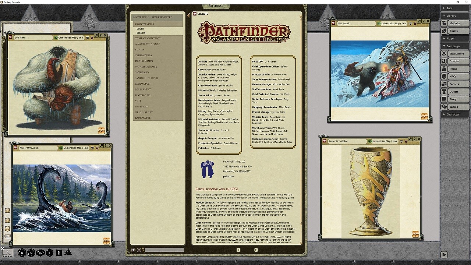
Task: Click the Modifier value box
Action: point(7,252)
